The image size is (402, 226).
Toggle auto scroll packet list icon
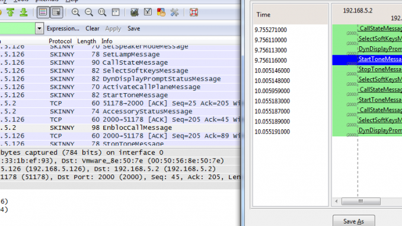click(56, 12)
